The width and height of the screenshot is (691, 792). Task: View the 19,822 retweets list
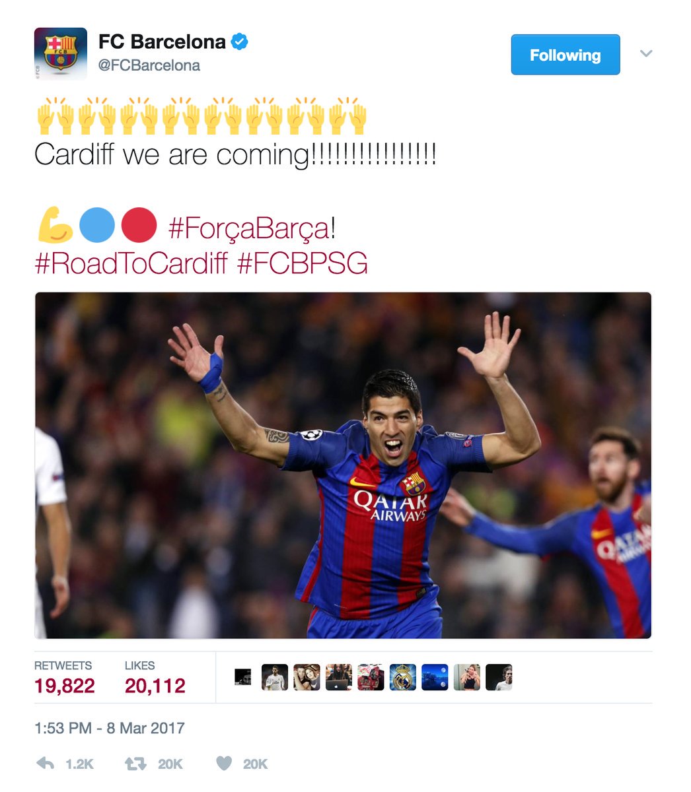(65, 678)
